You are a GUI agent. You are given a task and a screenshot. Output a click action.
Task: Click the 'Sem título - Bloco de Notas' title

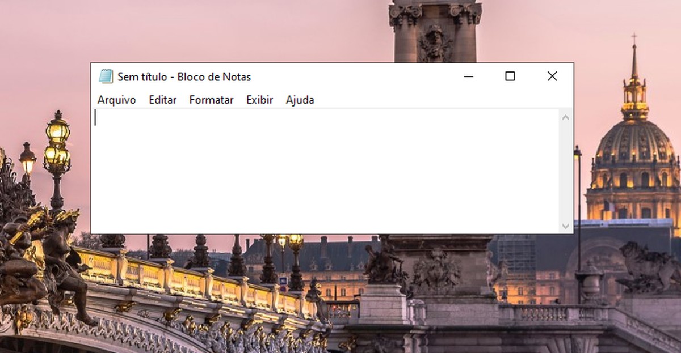[x=184, y=76]
